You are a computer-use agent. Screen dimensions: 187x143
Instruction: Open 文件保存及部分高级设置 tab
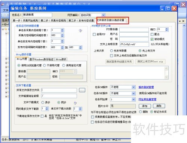coord(110,20)
